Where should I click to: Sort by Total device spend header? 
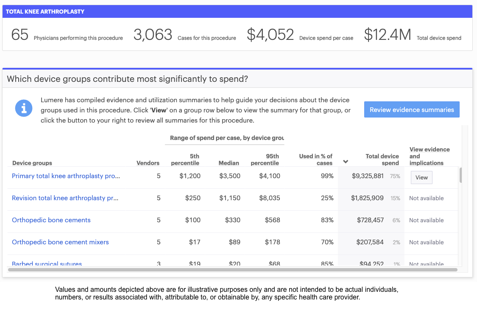click(382, 159)
